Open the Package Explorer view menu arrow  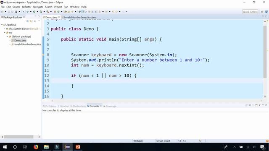coord(39,21)
